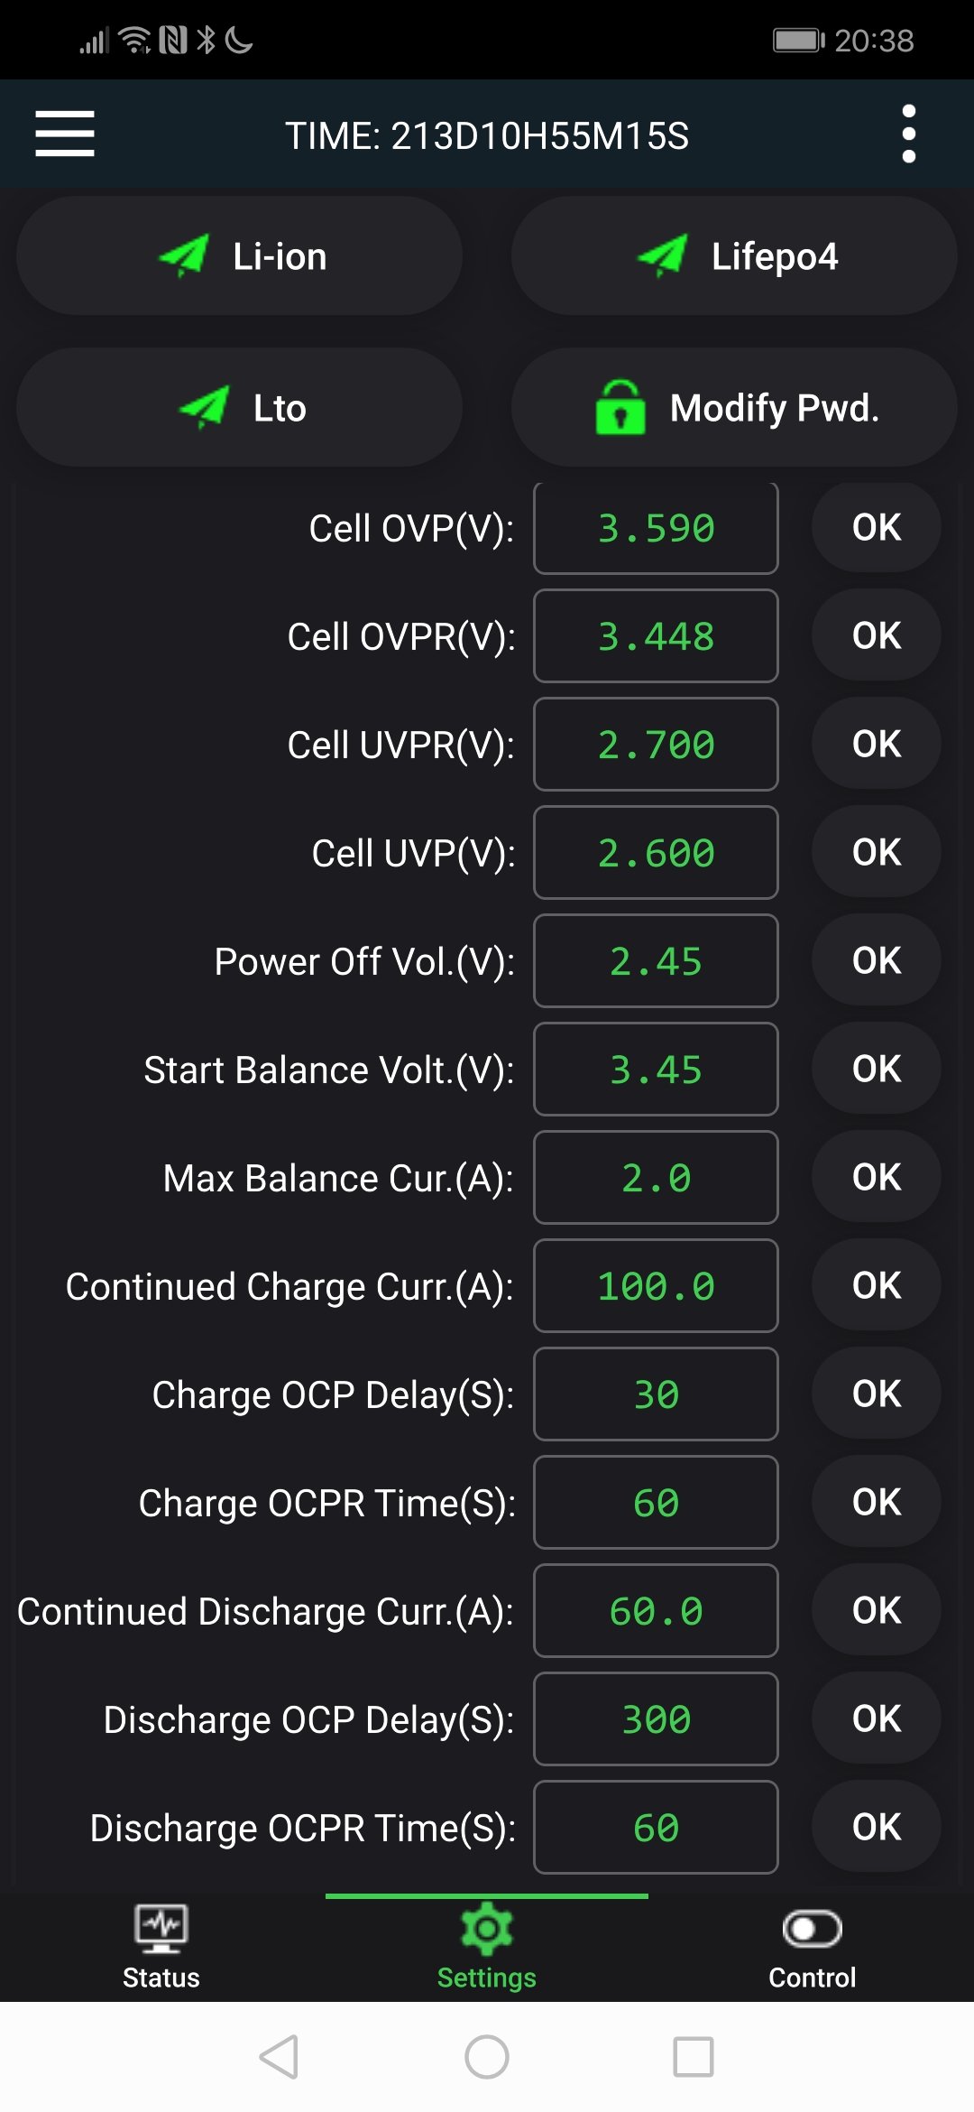Open the three-dot overflow menu
Image resolution: width=974 pixels, height=2112 pixels.
908,134
